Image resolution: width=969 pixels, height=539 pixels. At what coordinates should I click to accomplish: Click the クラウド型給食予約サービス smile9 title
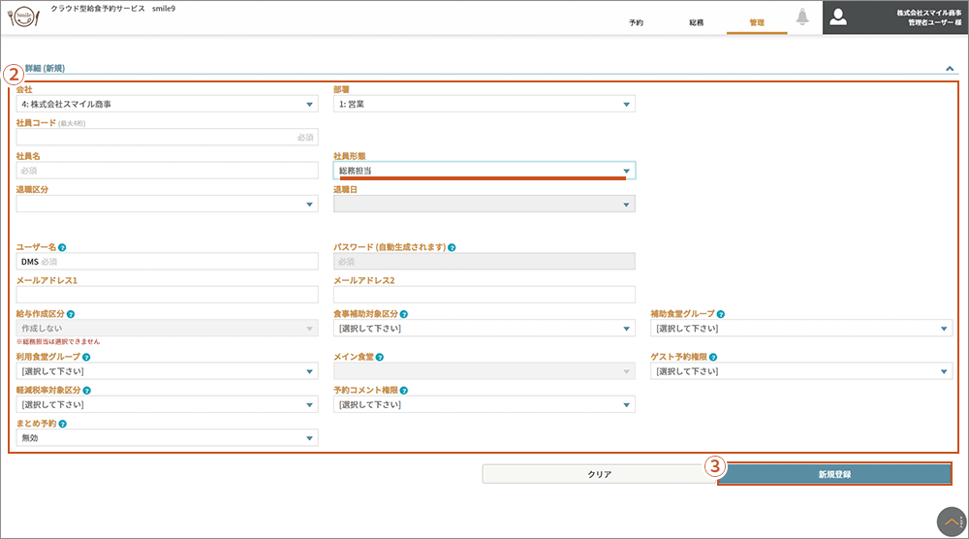(x=112, y=9)
